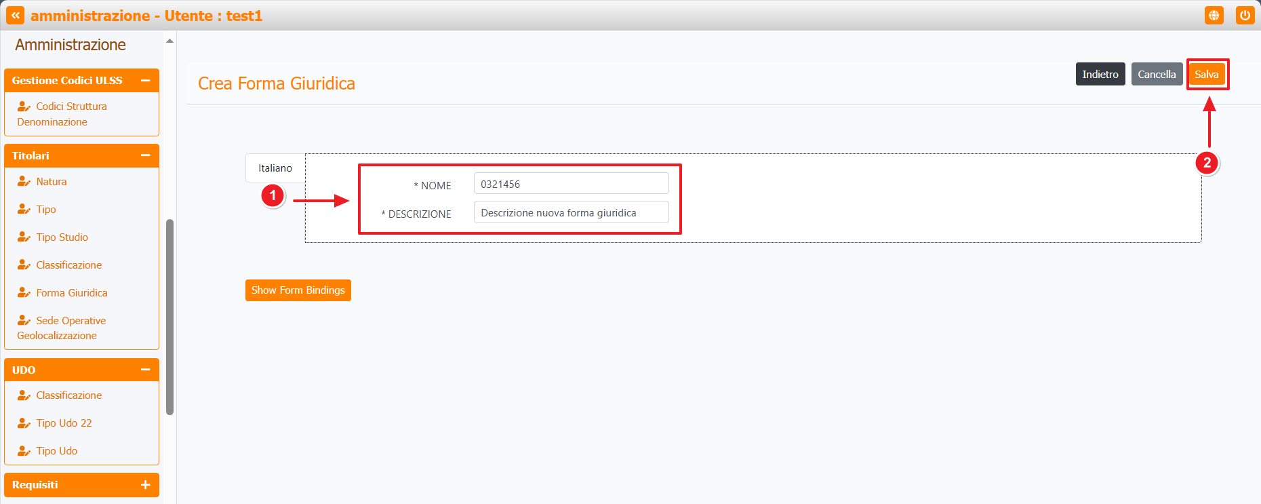Click Show Form Bindings button
Screen dimensions: 1261x504
(298, 290)
